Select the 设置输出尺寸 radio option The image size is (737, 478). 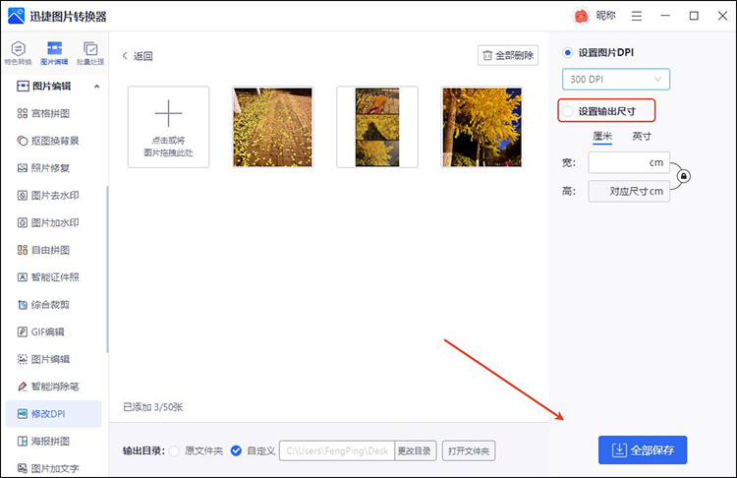[x=567, y=111]
